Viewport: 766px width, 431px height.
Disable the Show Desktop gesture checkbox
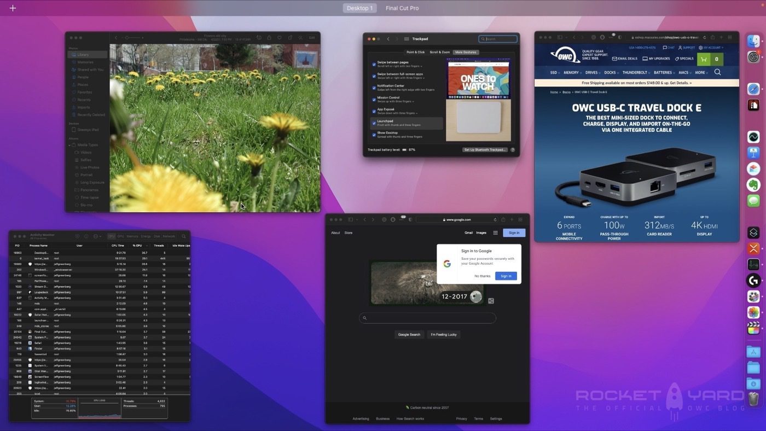tap(374, 135)
